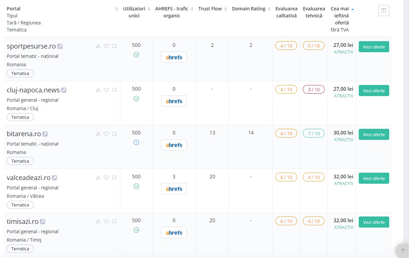Open Ahrefs button for bitarena.ro
This screenshot has height=258, width=409.
pyautogui.click(x=174, y=145)
